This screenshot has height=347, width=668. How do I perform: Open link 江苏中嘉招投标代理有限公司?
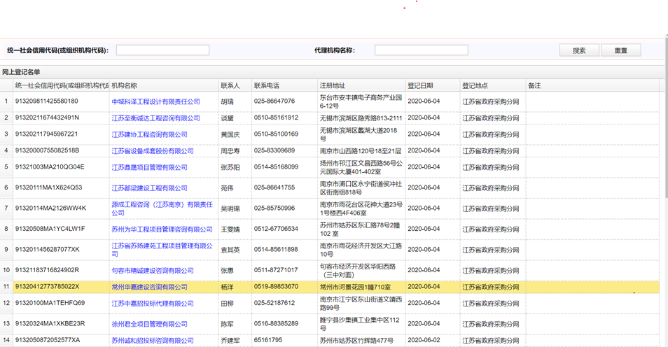pos(153,304)
